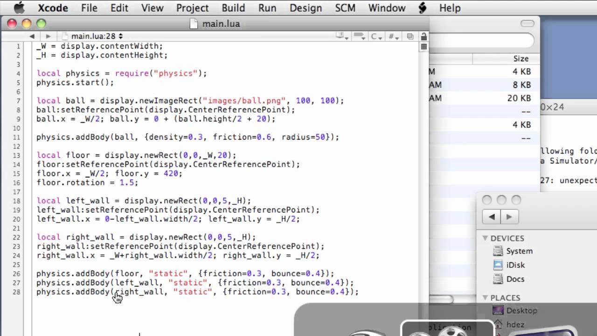Screen dimensions: 597x336
Task: Open the Help menu
Action: pos(450,8)
